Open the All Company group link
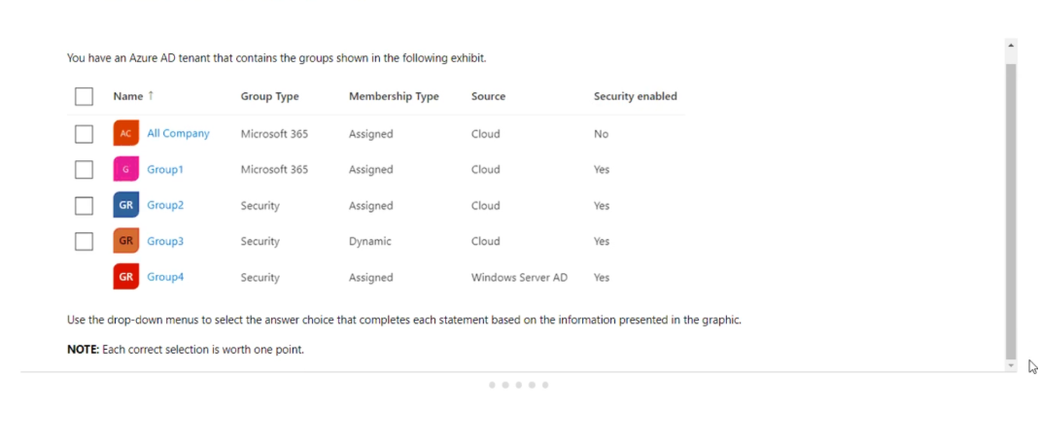 tap(178, 133)
